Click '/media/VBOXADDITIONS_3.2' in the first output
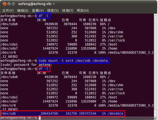 pyautogui.click(x=131, y=53)
